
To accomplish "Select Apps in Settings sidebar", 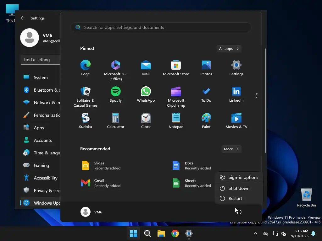I will point(41,128).
